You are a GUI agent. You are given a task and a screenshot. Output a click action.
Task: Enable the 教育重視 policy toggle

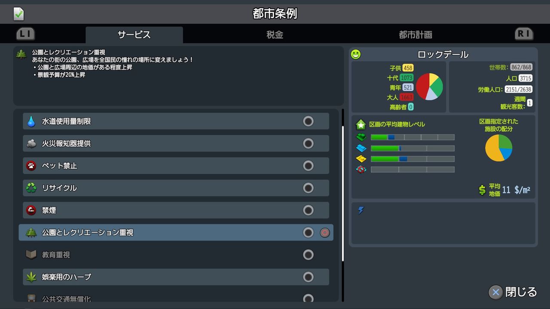click(309, 255)
